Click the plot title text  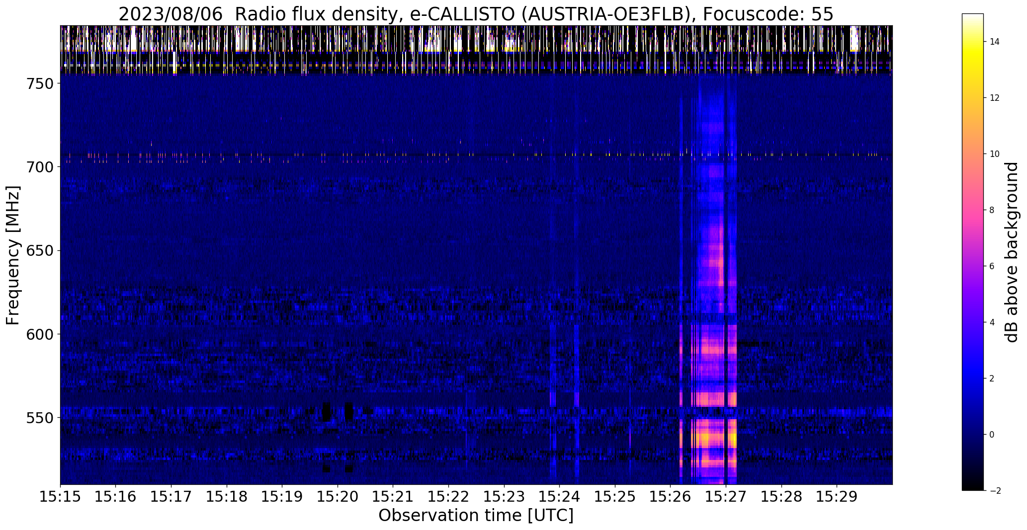tap(476, 14)
